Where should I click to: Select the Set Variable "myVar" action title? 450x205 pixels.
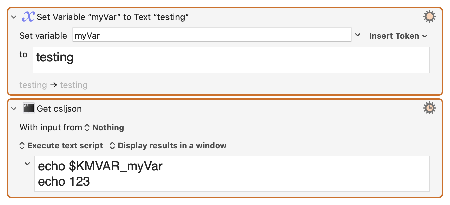click(113, 17)
